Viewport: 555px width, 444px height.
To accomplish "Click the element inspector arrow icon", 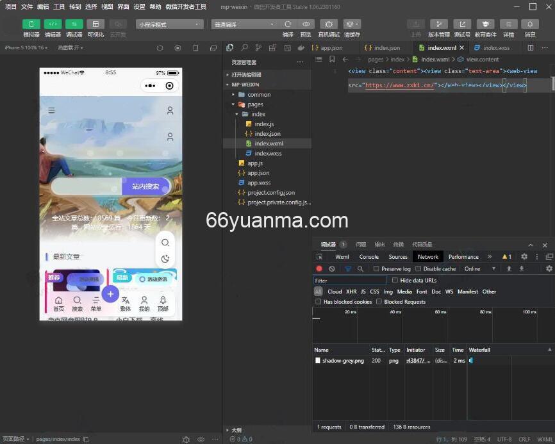I will [320, 257].
